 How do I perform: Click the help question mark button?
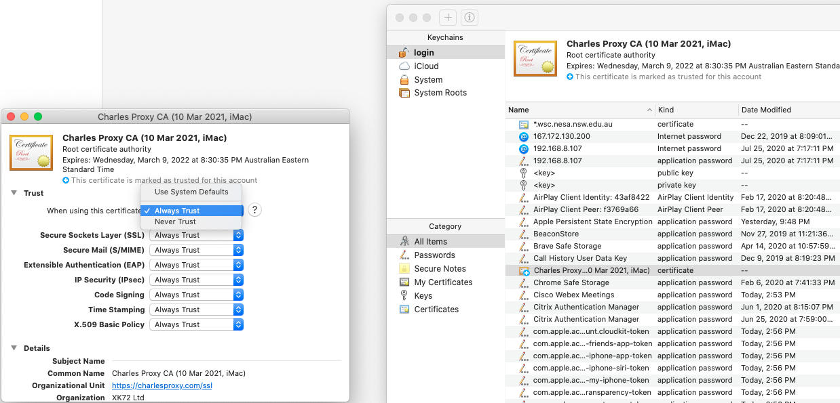pos(254,210)
